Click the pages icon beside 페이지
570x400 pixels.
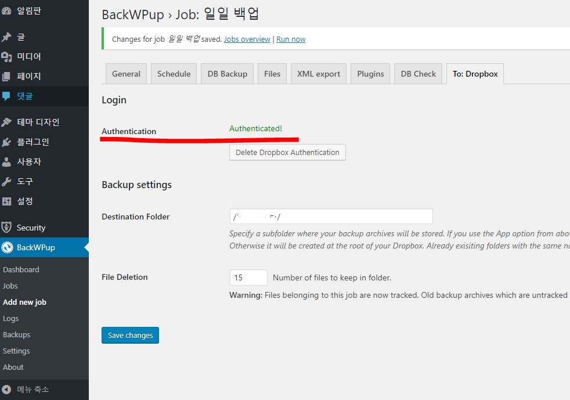tap(6, 77)
